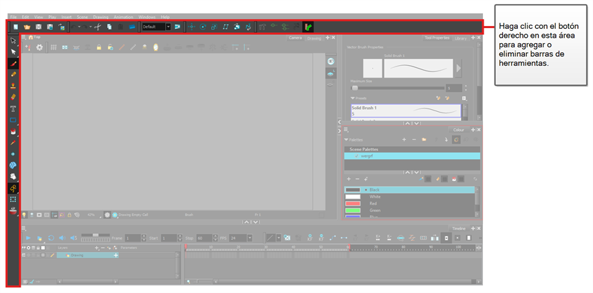
Task: Select the Paint bucket tool
Action: [x=13, y=131]
